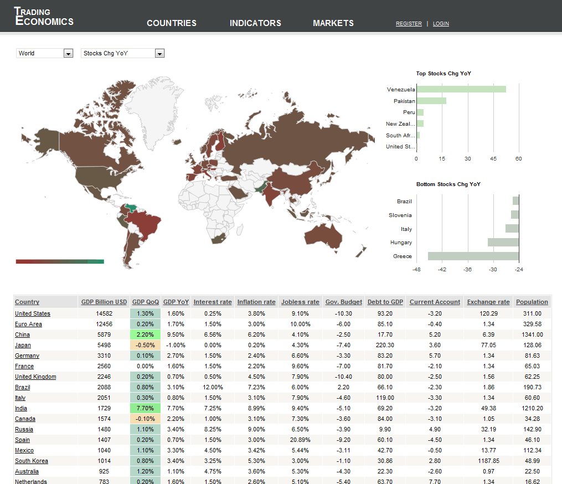The height and width of the screenshot is (484, 562).
Task: Click Brazil's 12.00% interest rate value
Action: [213, 387]
